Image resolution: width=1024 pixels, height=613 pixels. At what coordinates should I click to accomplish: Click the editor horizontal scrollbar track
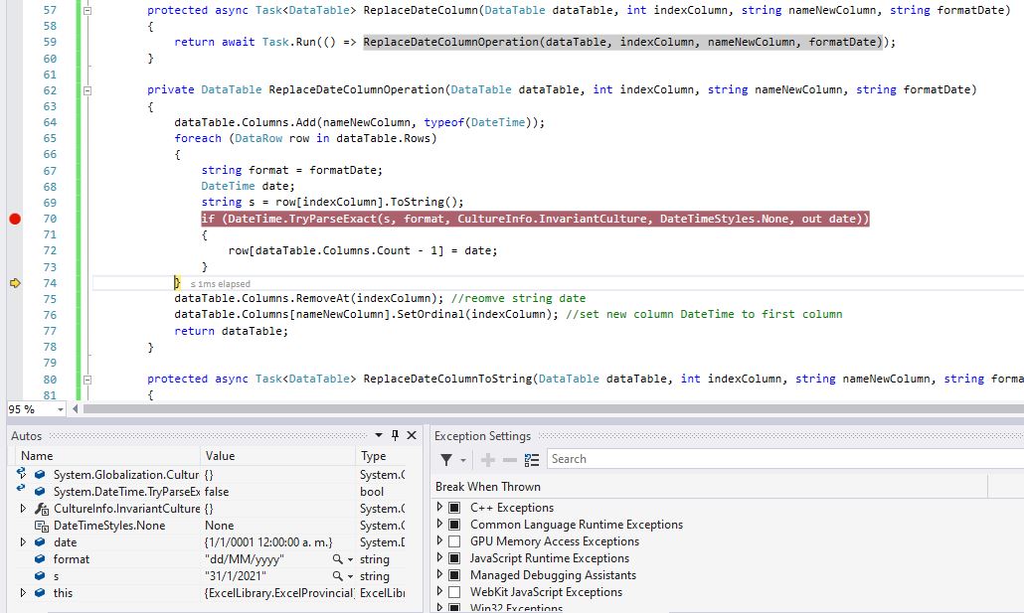[x=553, y=409]
